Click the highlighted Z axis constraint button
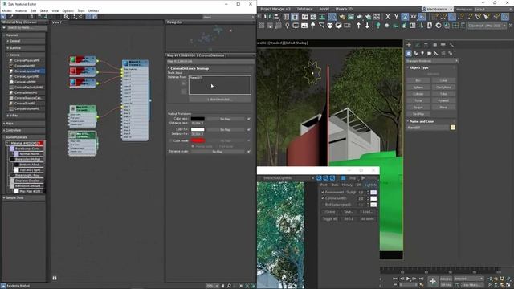This screenshot has width=514, height=289. tap(405, 16)
